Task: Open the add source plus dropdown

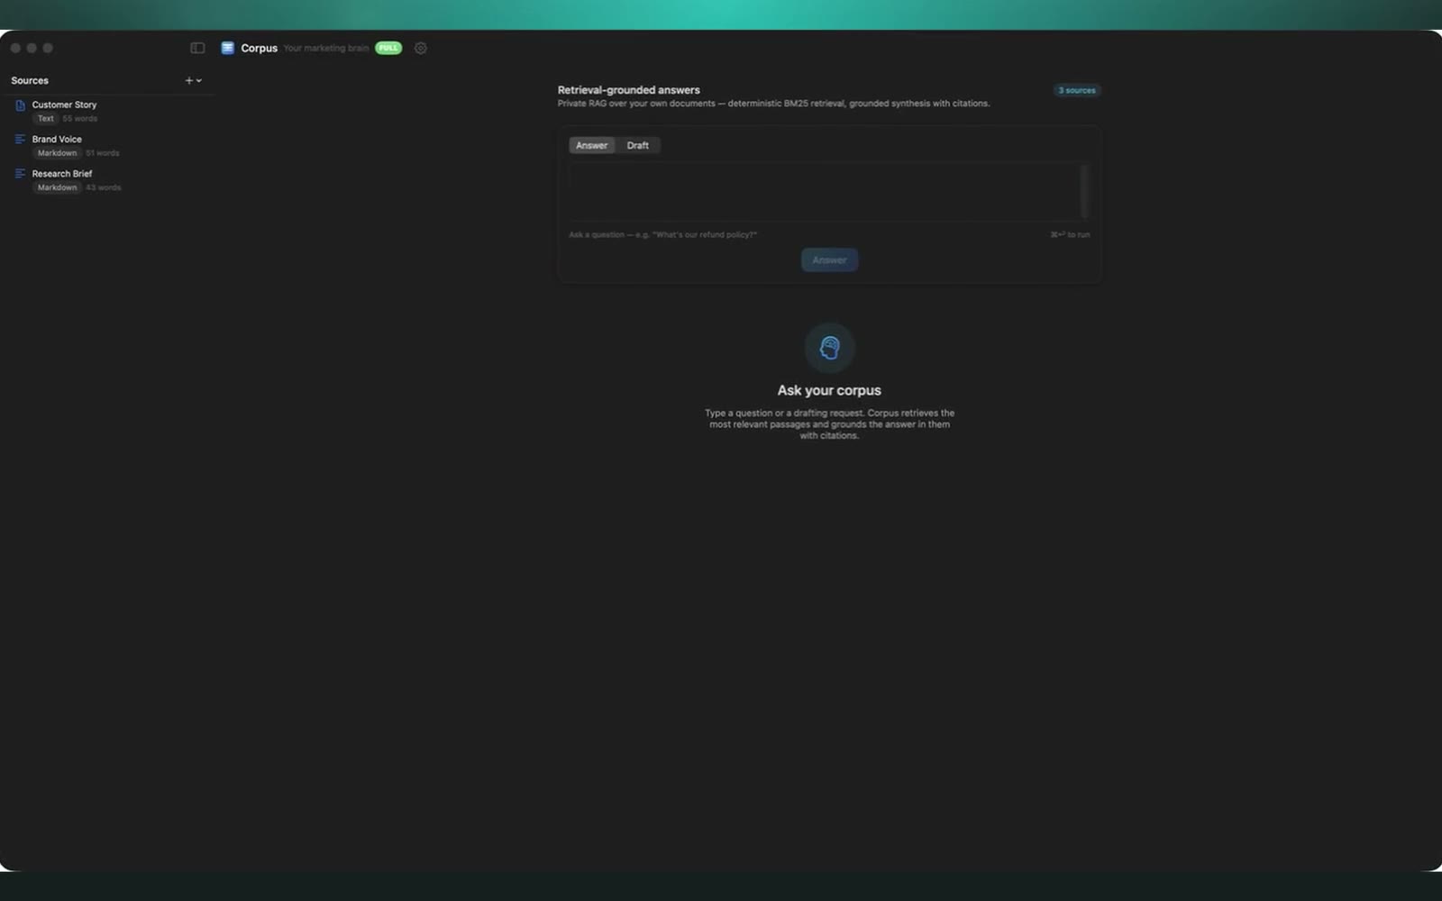Action: pos(193,80)
